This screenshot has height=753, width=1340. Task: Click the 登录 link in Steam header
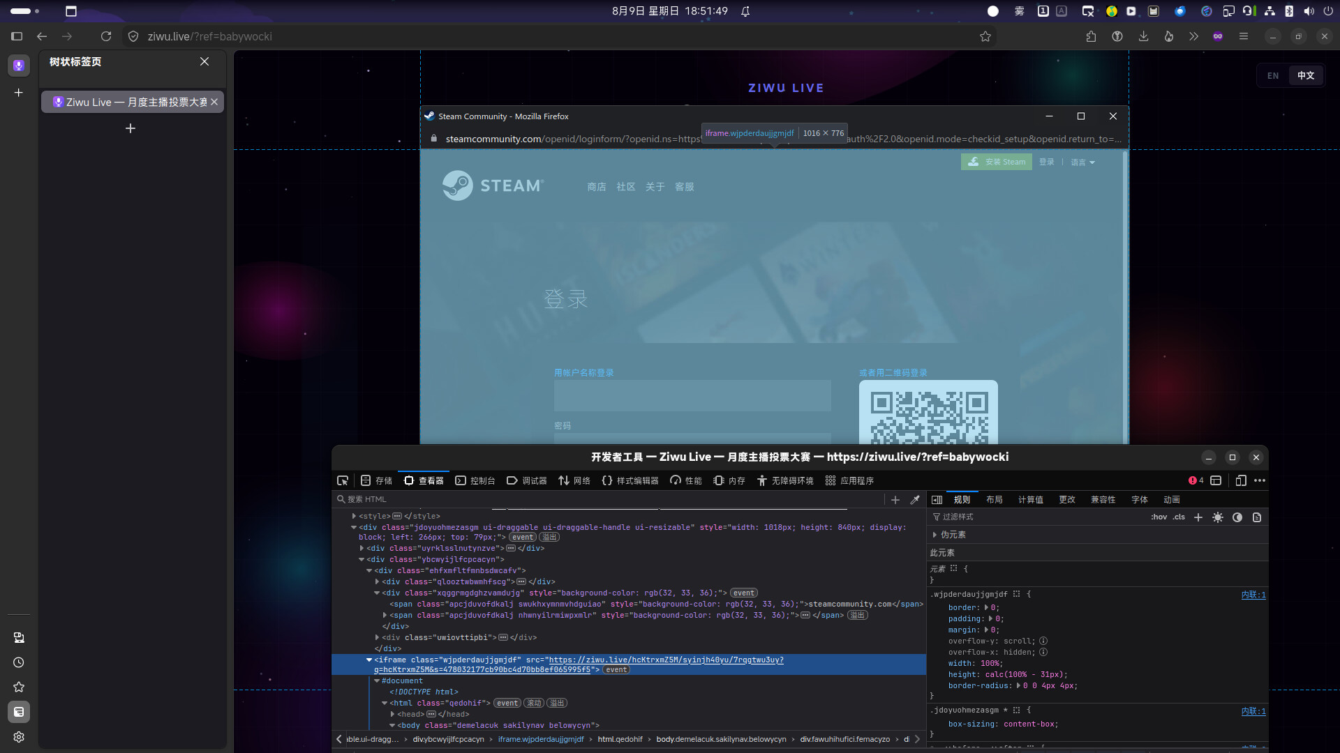tap(1047, 162)
